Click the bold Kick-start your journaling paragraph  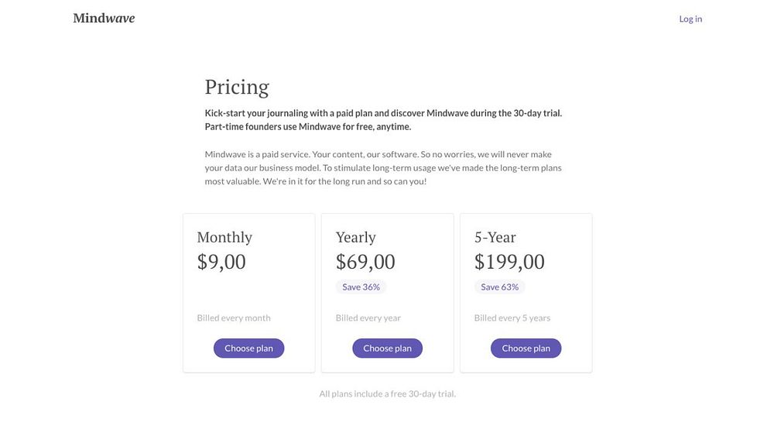click(x=383, y=119)
